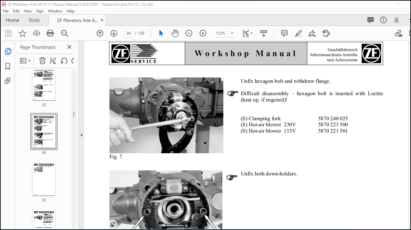Click the insert page break thumbnails icon
The image size is (411, 230).
pyautogui.click(x=53, y=61)
